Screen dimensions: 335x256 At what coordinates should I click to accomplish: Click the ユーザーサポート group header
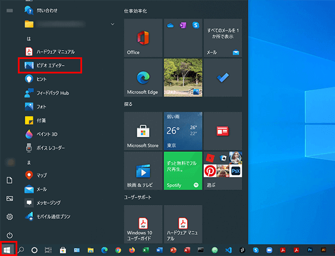pos(138,198)
